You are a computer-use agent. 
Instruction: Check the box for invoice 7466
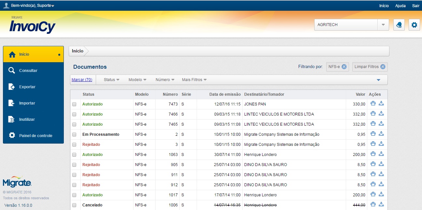click(x=74, y=114)
